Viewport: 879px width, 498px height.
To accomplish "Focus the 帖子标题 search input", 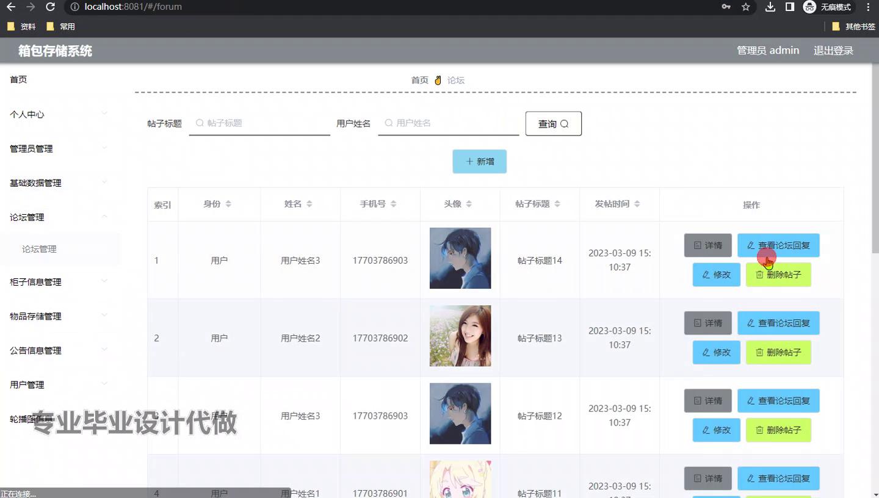I will click(x=259, y=123).
